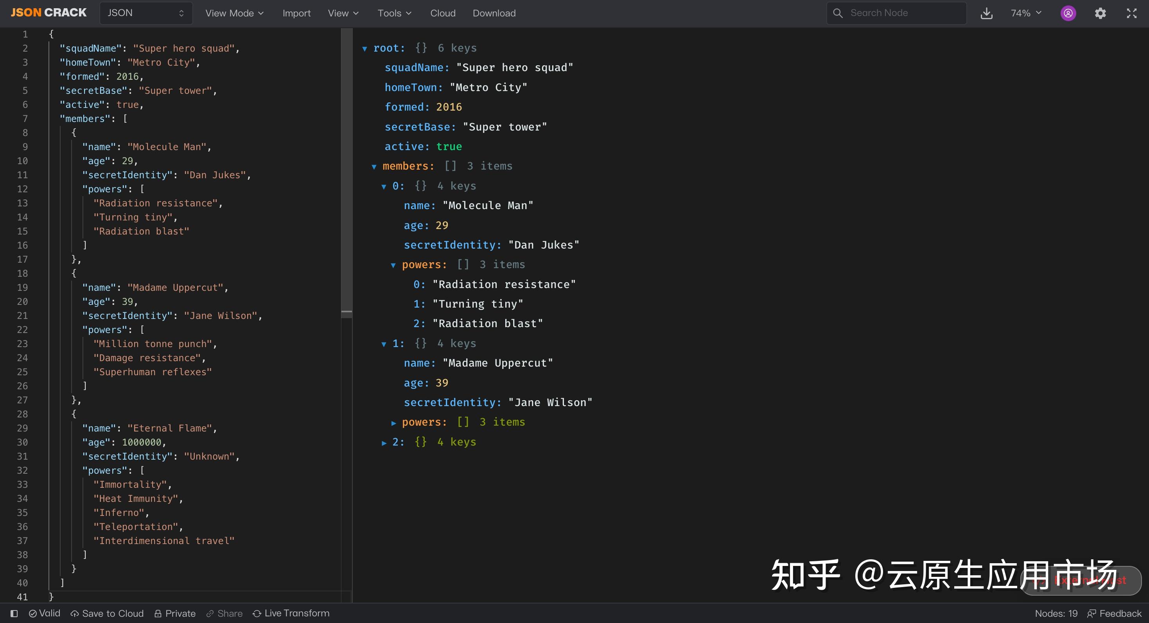The width and height of the screenshot is (1149, 623).
Task: Open the JSON format selector
Action: coord(145,13)
